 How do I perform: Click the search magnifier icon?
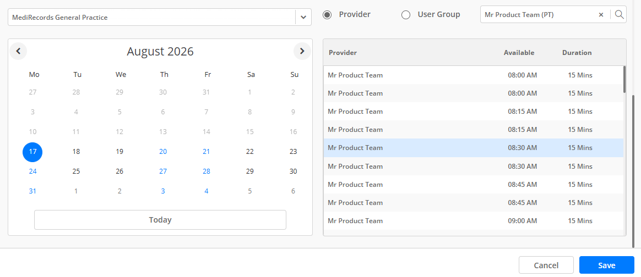click(x=620, y=15)
